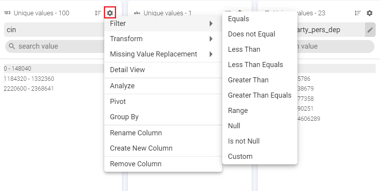This screenshot has width=380, height=191.
Task: Sort values in the cin column
Action: coord(98,13)
